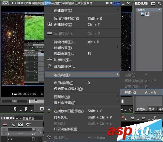Choose 启用/禁用(E) menu entry
The height and width of the screenshot is (142, 163).
[82, 83]
